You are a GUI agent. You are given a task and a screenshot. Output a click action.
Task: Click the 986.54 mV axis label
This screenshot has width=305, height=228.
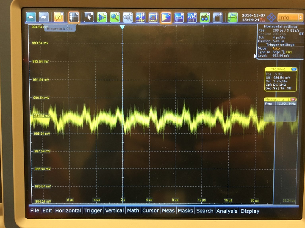[x=43, y=169]
